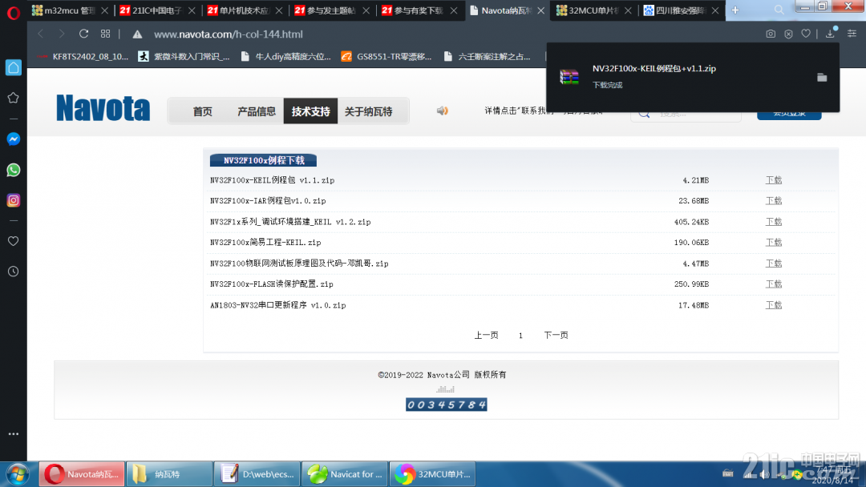This screenshot has width=866, height=487.
Task: Switch to the 四川雅安 tab
Action: click(675, 10)
